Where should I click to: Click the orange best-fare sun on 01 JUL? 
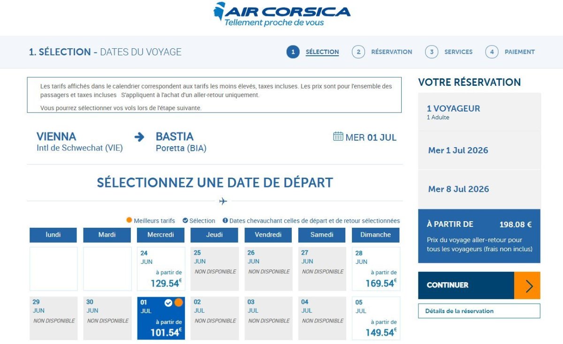tap(178, 303)
